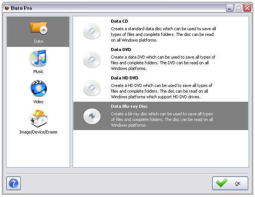Choose the "Data HD DVD" heading
Screen dimensions: 255x197
[124, 78]
